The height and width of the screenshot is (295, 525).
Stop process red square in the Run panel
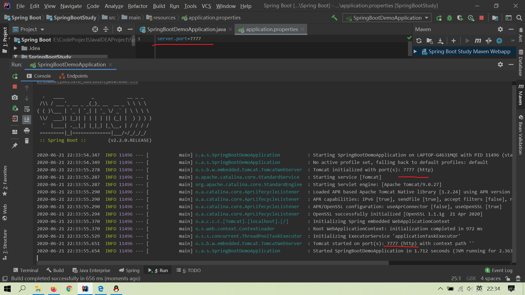click(15, 87)
